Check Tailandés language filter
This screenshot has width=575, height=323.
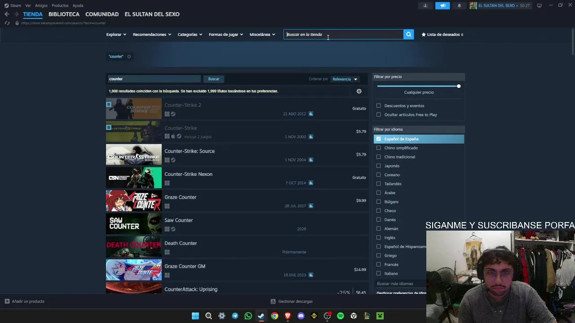pyautogui.click(x=379, y=184)
